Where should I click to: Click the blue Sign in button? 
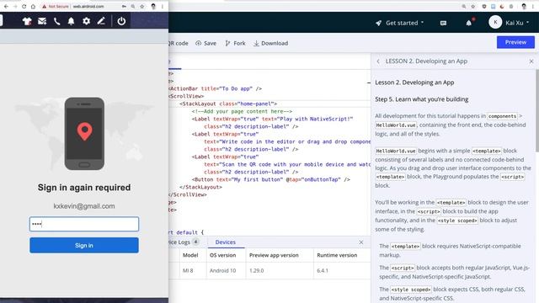click(x=84, y=245)
